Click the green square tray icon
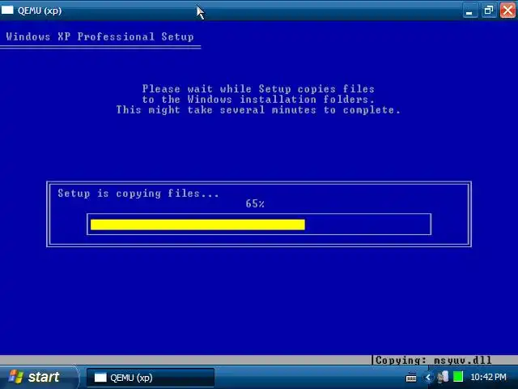 click(458, 377)
